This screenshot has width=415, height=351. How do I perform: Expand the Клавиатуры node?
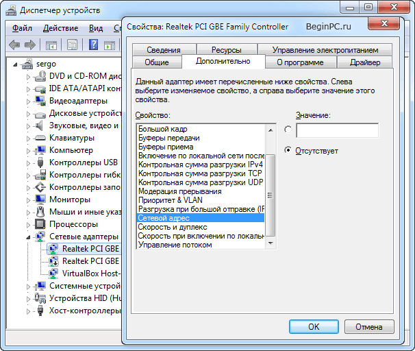click(x=28, y=138)
